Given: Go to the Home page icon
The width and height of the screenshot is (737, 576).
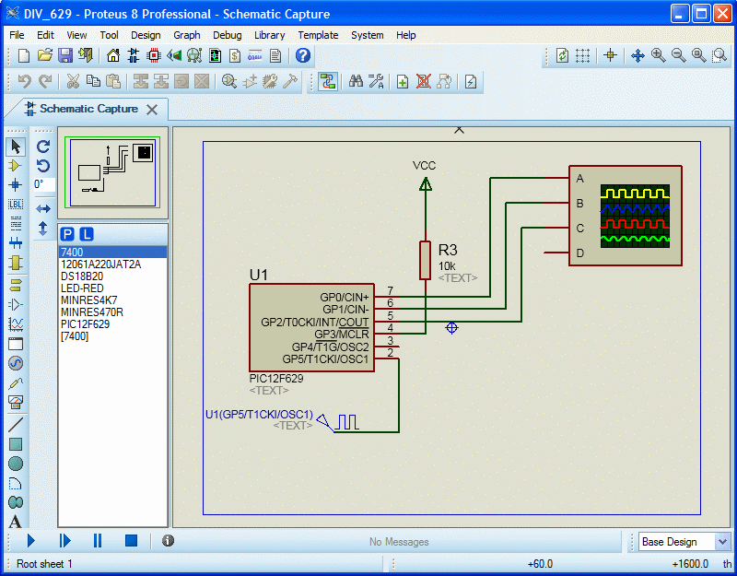Looking at the screenshot, I should pos(112,56).
